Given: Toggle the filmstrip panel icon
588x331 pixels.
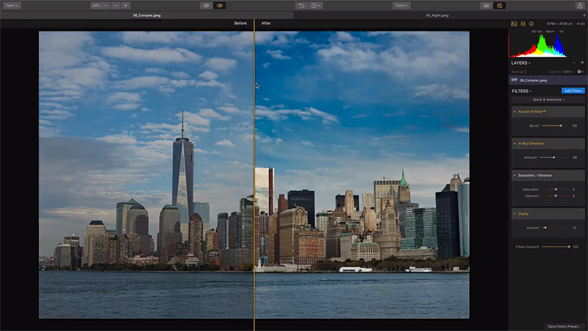Looking at the screenshot, I should pyautogui.click(x=486, y=5).
